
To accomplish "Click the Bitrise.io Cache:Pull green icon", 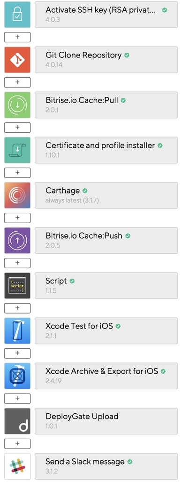I will click(x=17, y=105).
